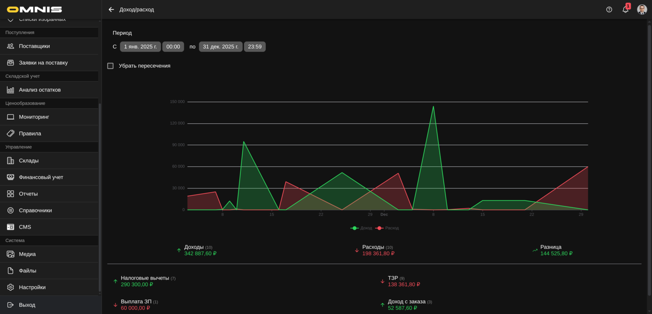Enable the Убрать пересечения checkbox
Viewport: 652px width, 314px height.
tap(110, 66)
